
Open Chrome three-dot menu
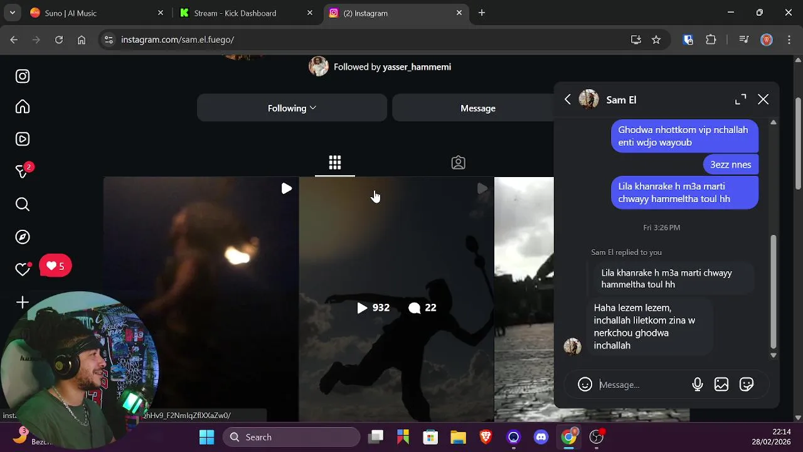tap(789, 40)
